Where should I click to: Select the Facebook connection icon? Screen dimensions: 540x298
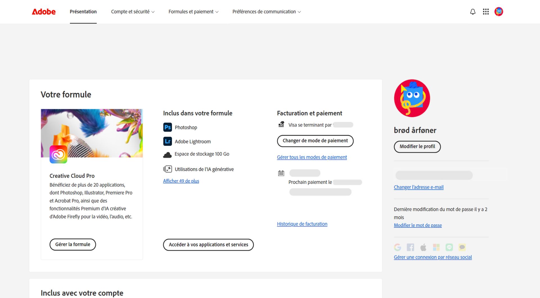click(410, 247)
